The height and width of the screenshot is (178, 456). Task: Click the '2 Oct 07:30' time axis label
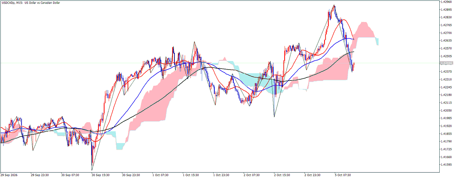(252, 175)
